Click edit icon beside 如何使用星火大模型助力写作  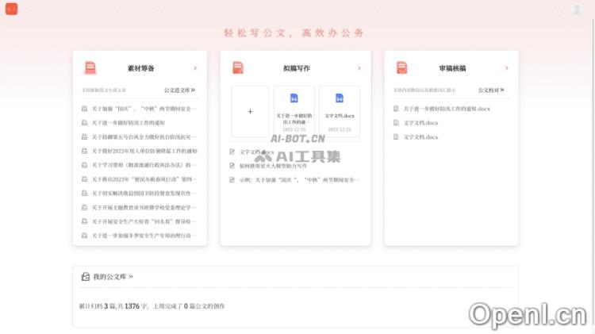232,166
